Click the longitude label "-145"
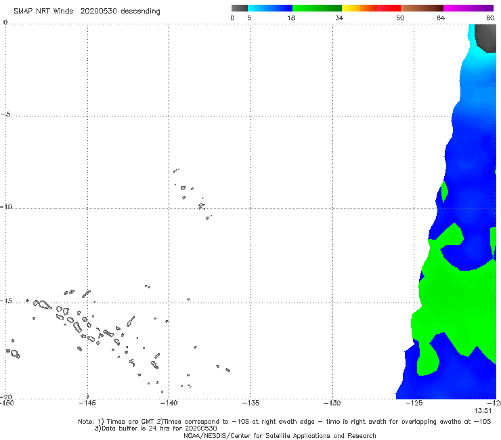The width and height of the screenshot is (501, 440). click(x=87, y=403)
